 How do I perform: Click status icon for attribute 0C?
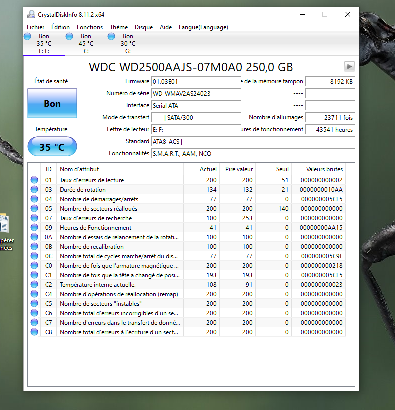[34, 256]
